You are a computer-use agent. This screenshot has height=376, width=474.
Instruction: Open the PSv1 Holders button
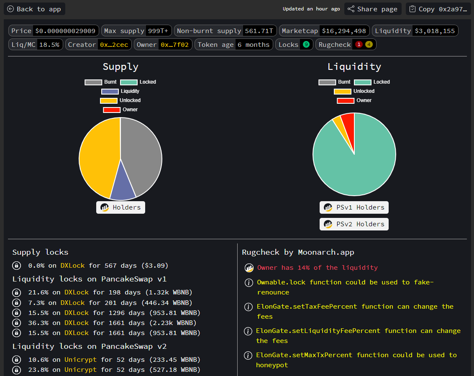click(x=354, y=207)
